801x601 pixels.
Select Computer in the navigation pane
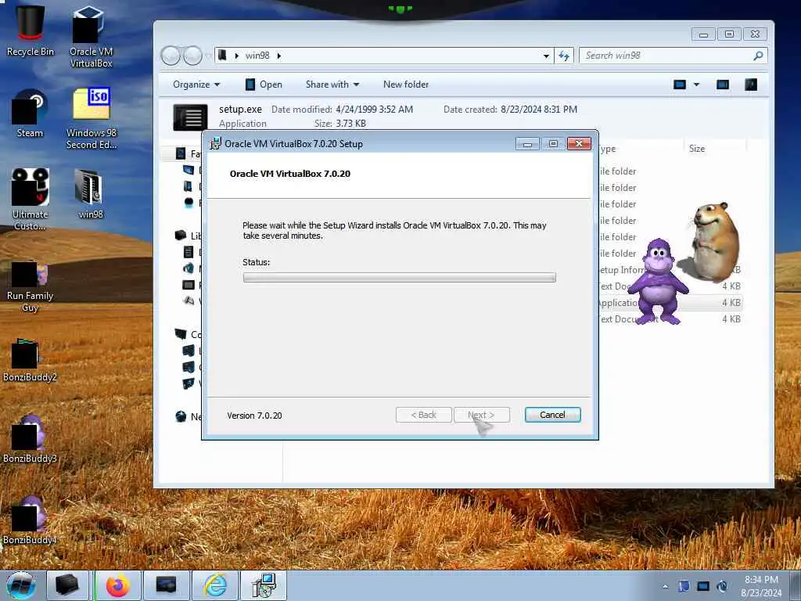click(189, 334)
